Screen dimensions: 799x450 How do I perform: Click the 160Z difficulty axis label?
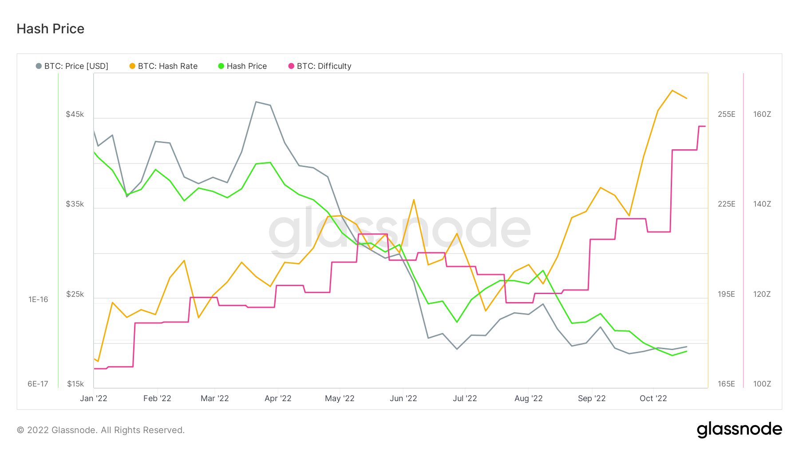[x=762, y=114]
